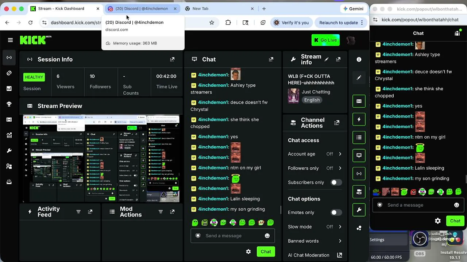This screenshot has width=467, height=262.
Task: Pop out the Stream info panel
Action: (338, 59)
